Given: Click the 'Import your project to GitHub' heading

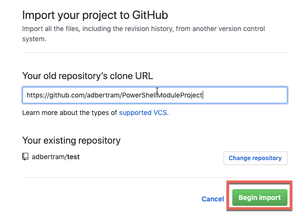Looking at the screenshot, I should tap(95, 15).
